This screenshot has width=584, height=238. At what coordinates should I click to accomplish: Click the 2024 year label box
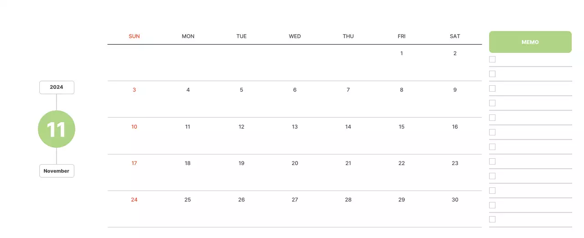pos(57,87)
